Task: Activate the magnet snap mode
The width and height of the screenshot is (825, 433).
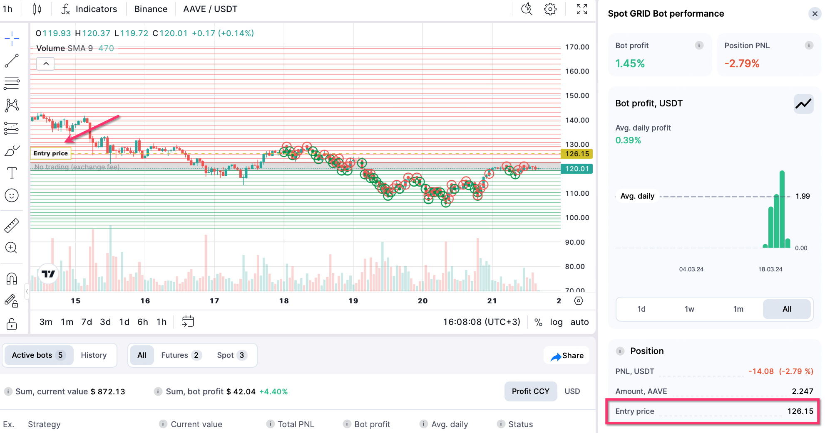Action: point(12,278)
